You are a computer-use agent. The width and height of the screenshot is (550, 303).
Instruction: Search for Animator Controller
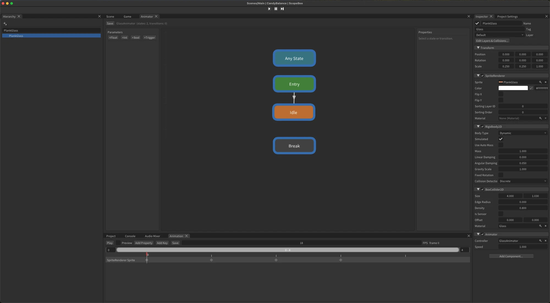click(540, 241)
